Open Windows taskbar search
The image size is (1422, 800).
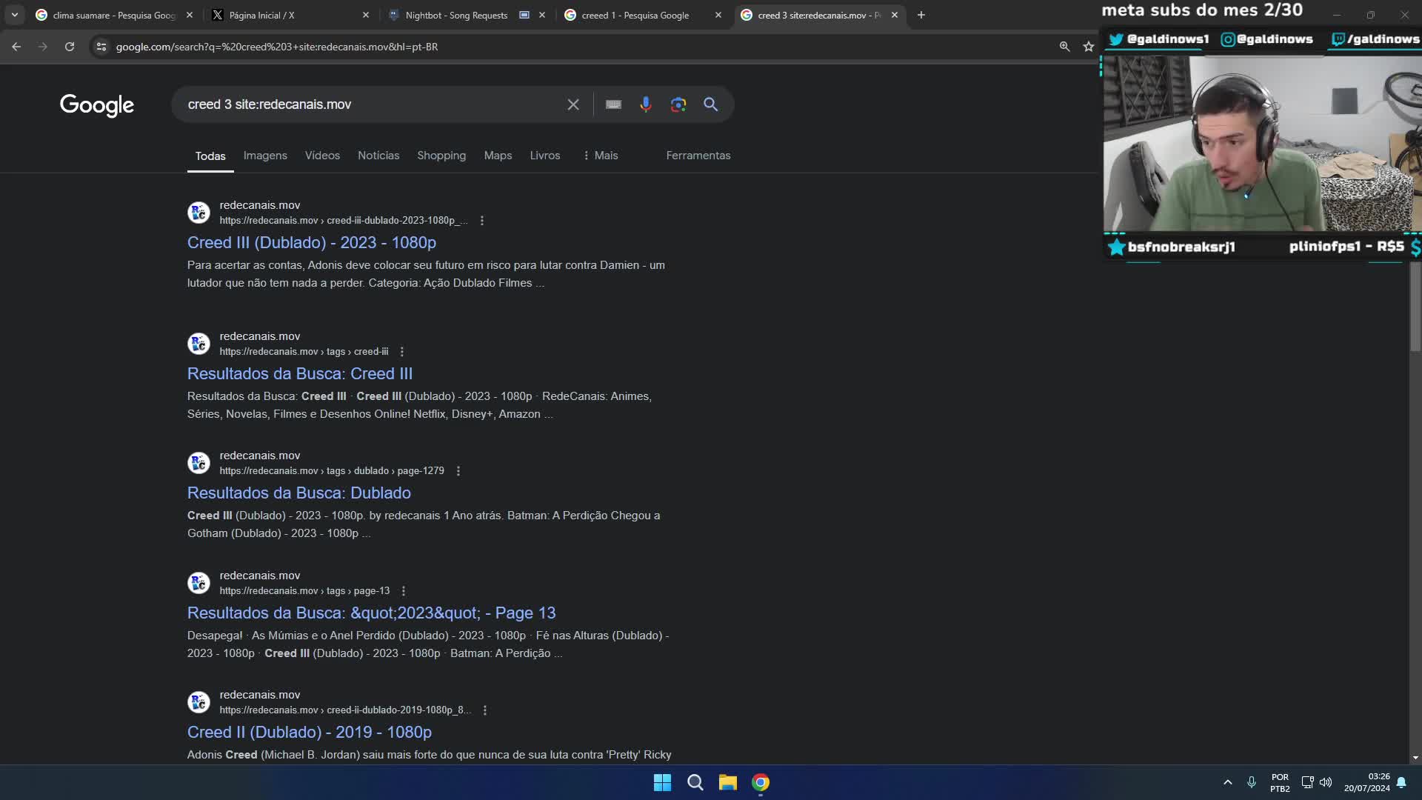(x=695, y=782)
